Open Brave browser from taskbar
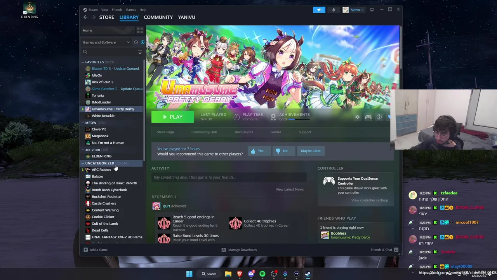Screen dimensions: 497x280 [240, 274]
